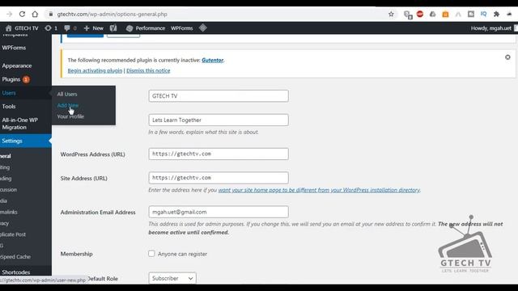Open the red ABP extension icon
This screenshot has width=518, height=291.
pos(420,15)
